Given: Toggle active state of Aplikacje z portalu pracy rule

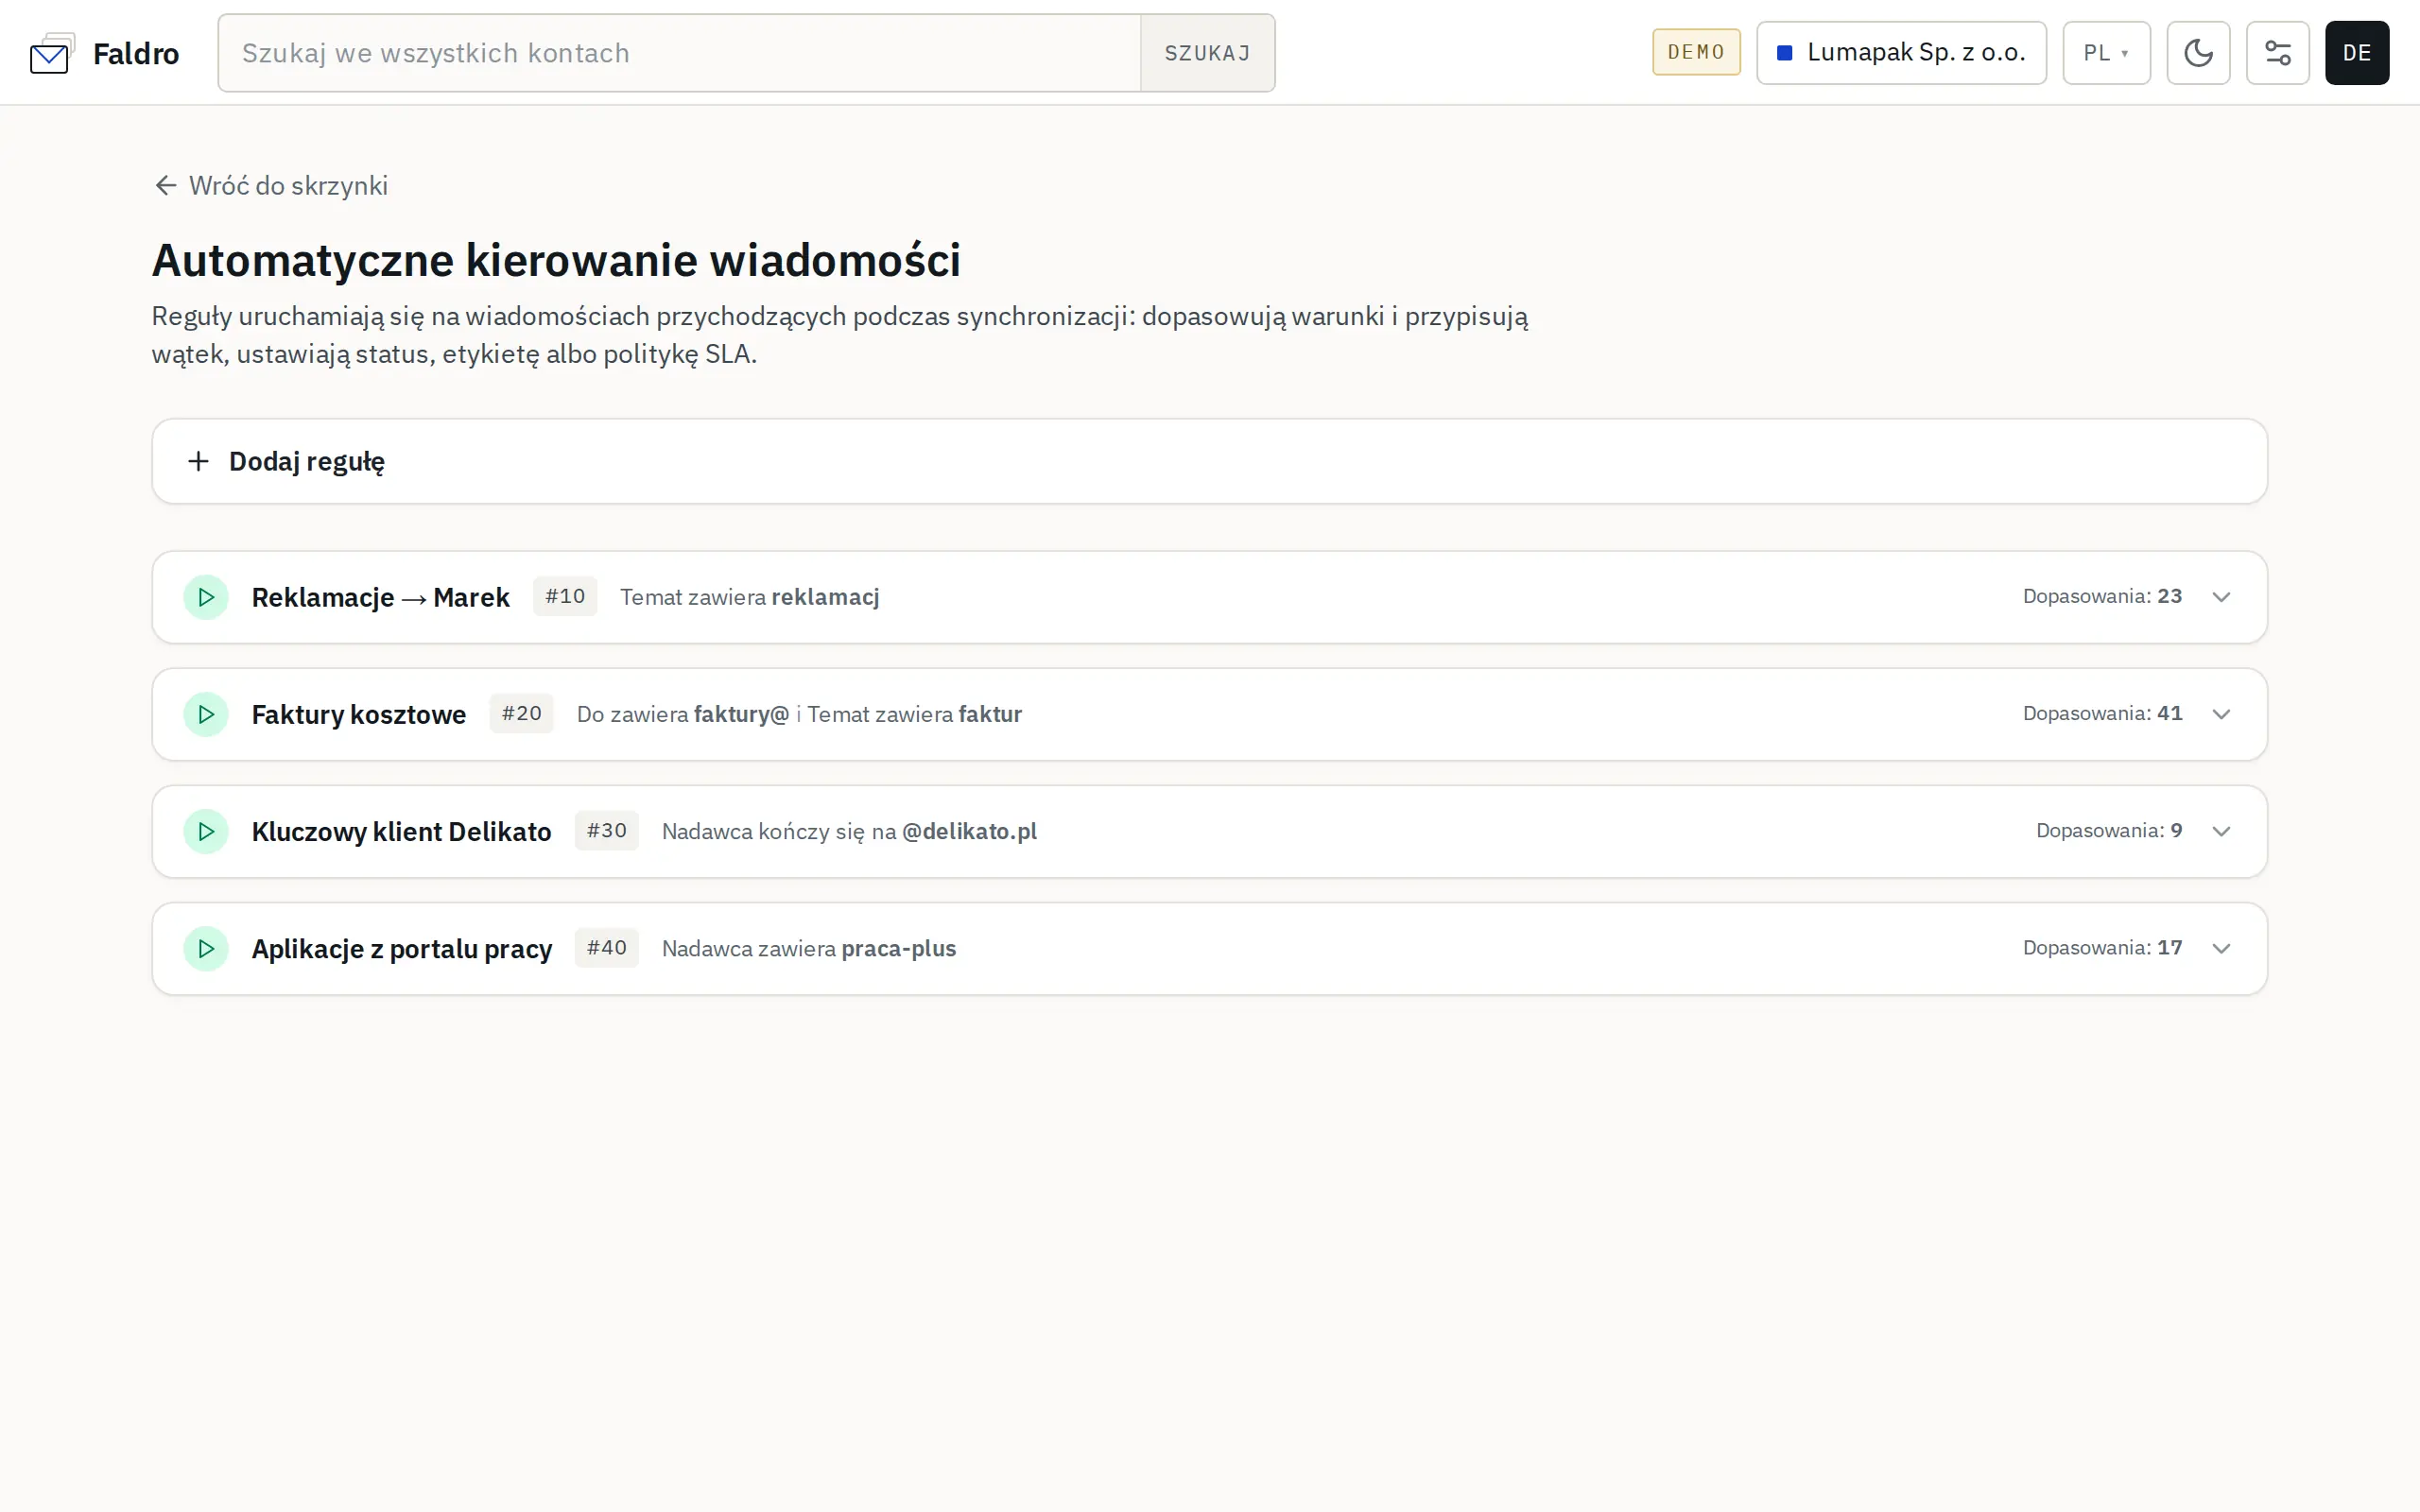Looking at the screenshot, I should pyautogui.click(x=206, y=948).
